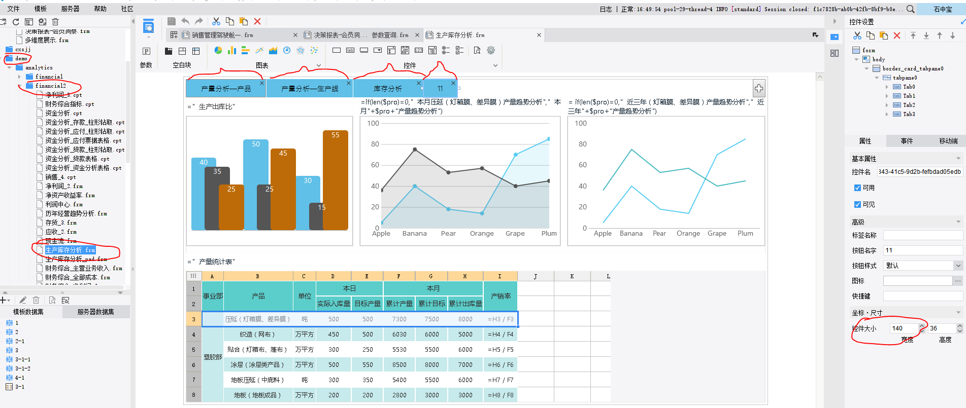Move widget to top in widget panel

[913, 35]
